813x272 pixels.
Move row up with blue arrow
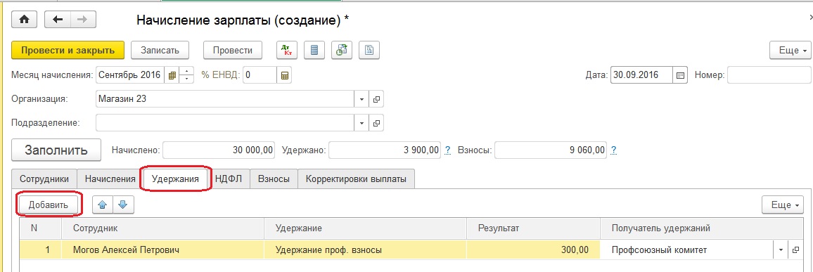coord(102,205)
